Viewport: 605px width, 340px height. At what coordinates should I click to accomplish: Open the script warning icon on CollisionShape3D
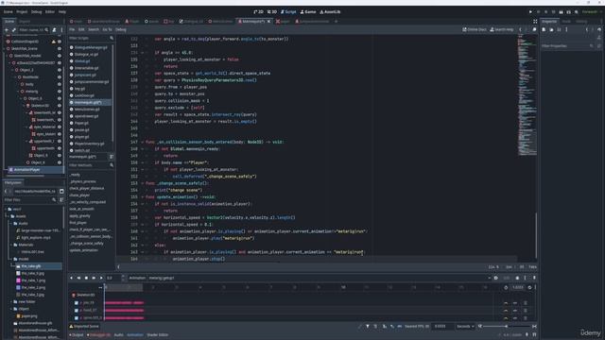pyautogui.click(x=54, y=42)
